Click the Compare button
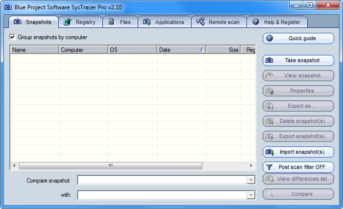Screen dimensions: 343x209 point(298,194)
